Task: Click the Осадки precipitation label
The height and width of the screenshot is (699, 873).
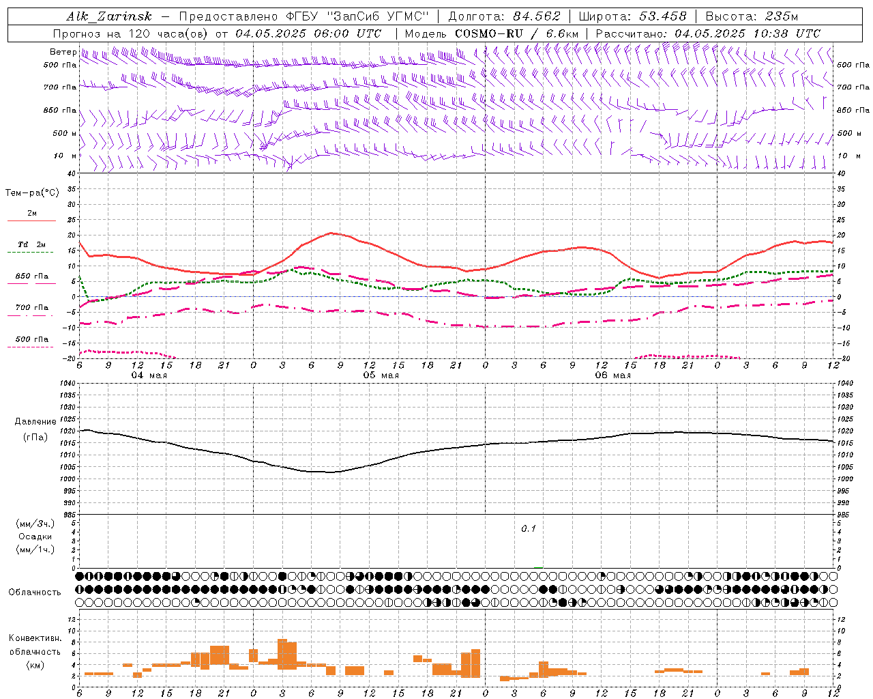Action: [35, 537]
